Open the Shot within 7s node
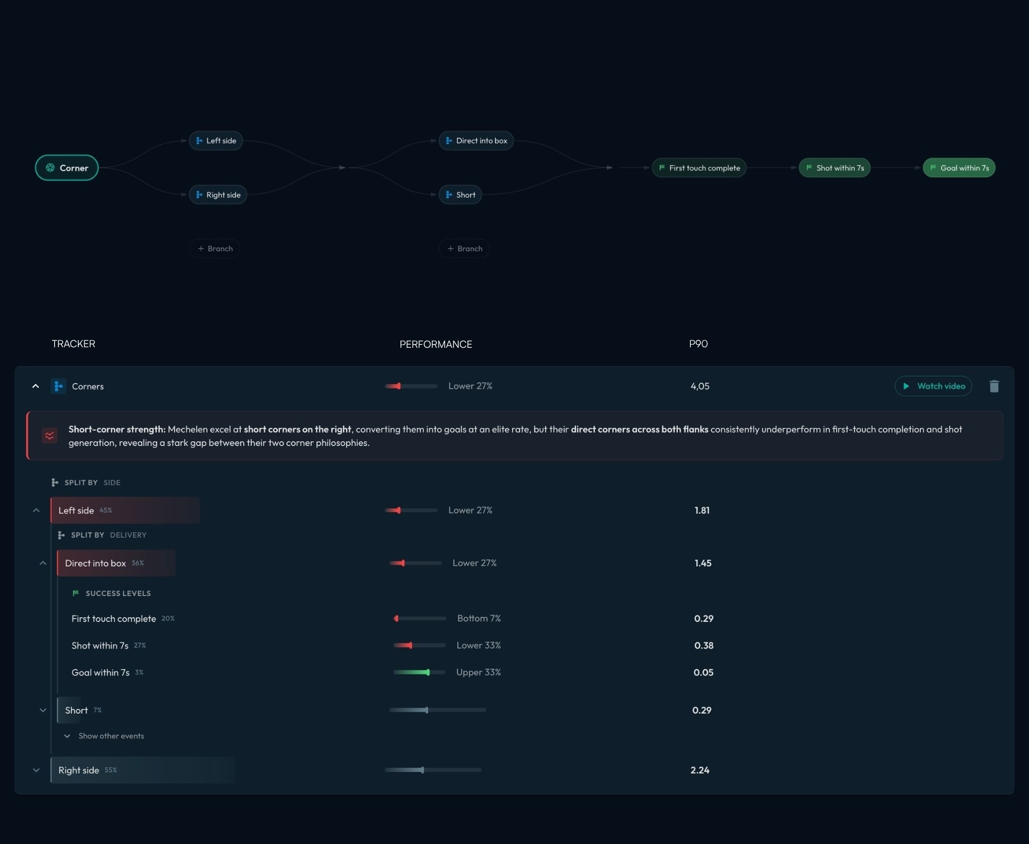 [834, 168]
